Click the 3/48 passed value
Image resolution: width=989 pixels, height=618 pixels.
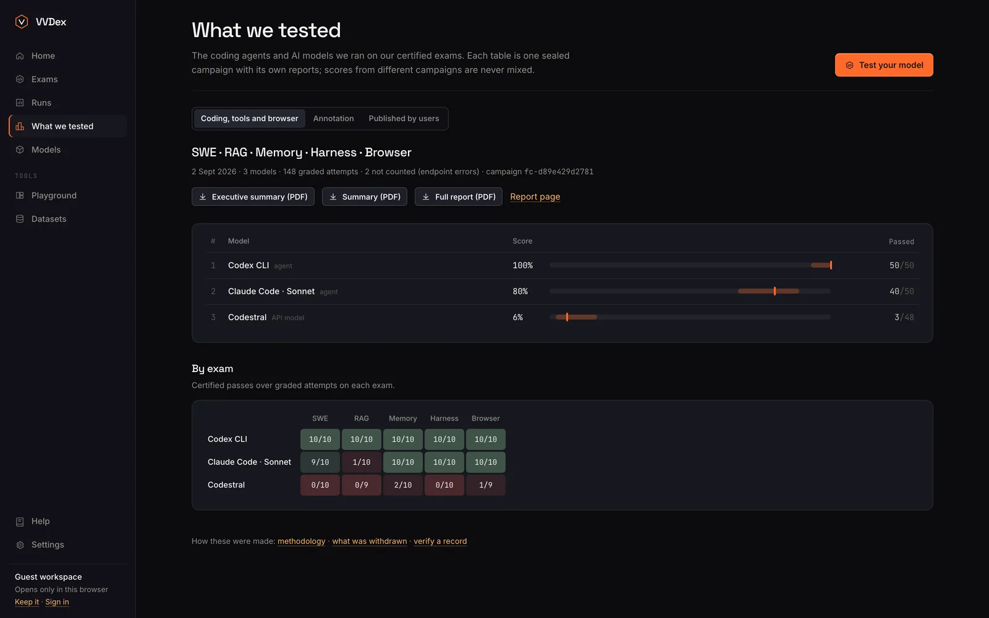click(x=904, y=317)
